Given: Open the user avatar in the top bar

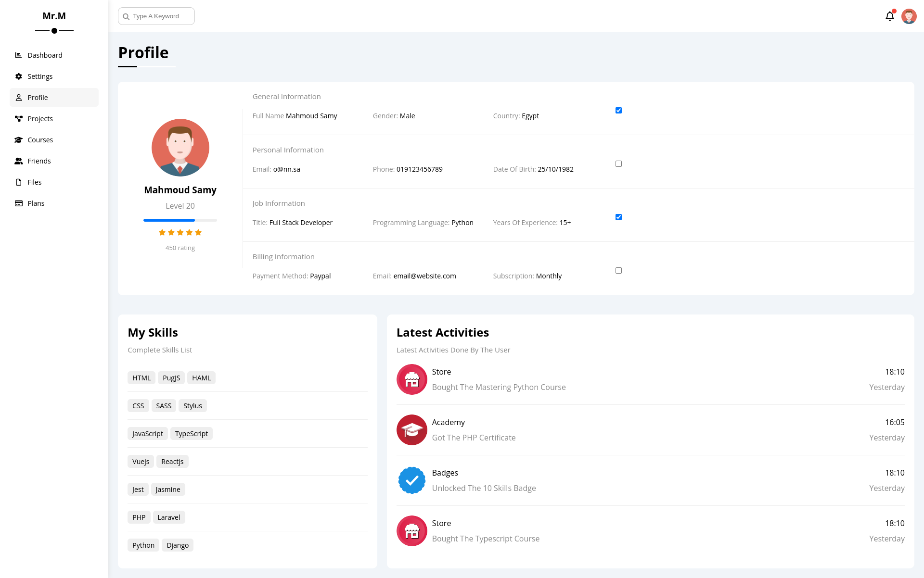Looking at the screenshot, I should click(909, 16).
